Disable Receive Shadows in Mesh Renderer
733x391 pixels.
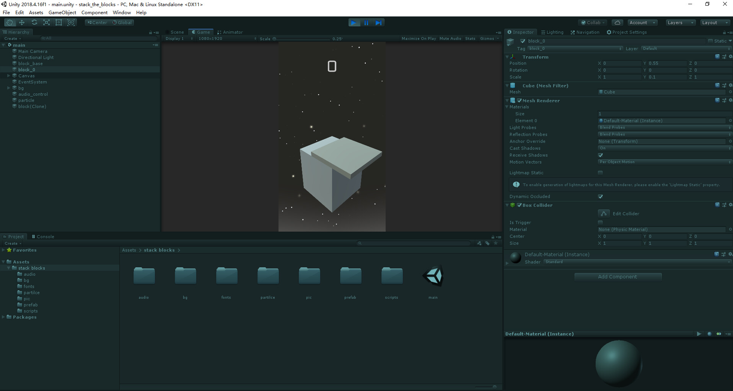point(600,155)
